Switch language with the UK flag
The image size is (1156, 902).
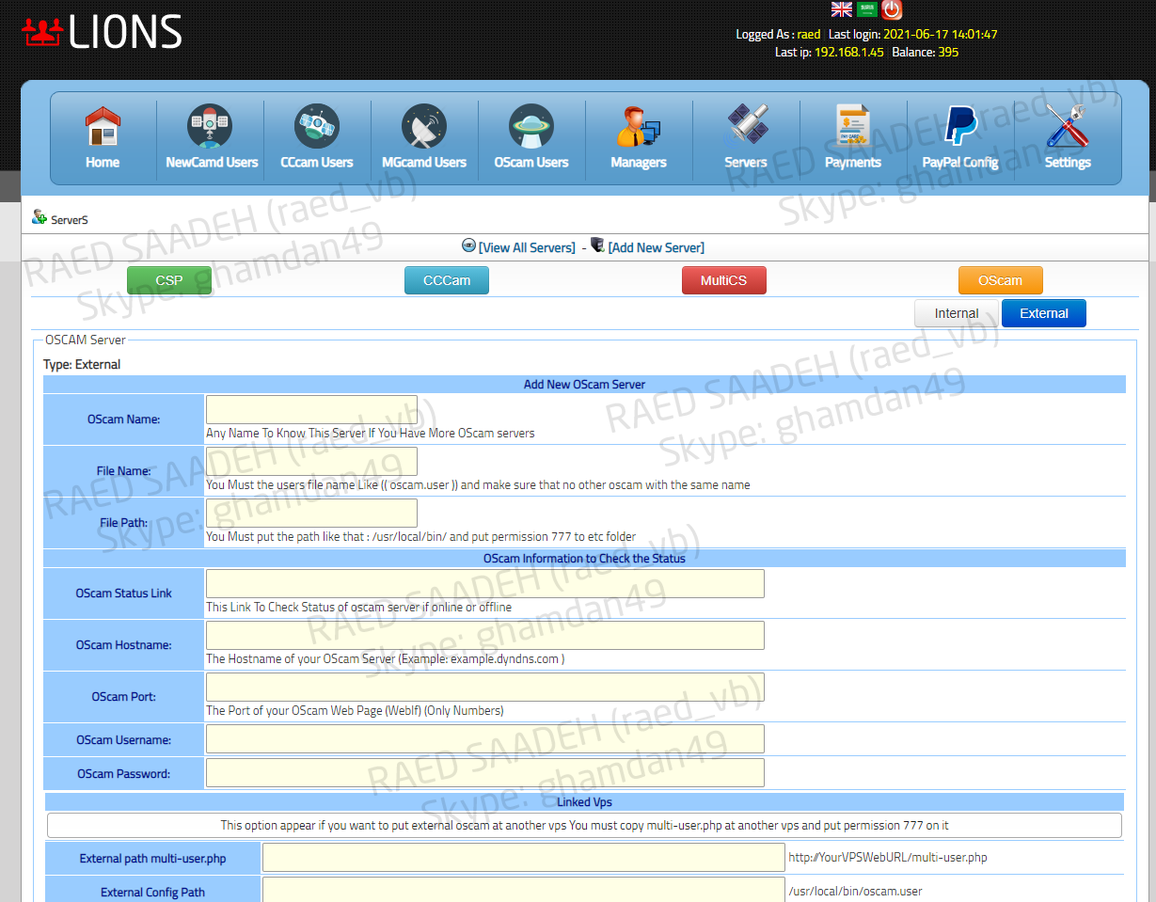click(842, 9)
